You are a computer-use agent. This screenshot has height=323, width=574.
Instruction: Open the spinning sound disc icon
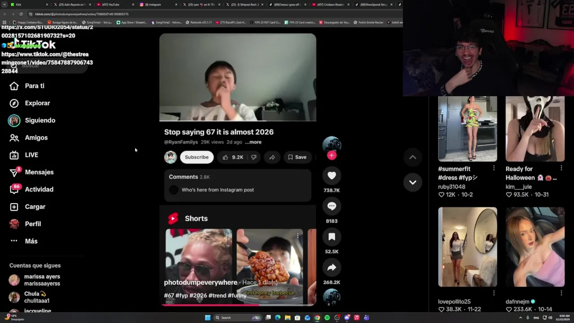coord(331,297)
